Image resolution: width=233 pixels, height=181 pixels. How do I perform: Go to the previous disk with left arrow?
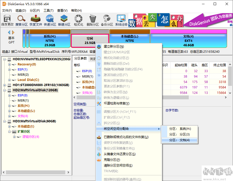point(9,32)
